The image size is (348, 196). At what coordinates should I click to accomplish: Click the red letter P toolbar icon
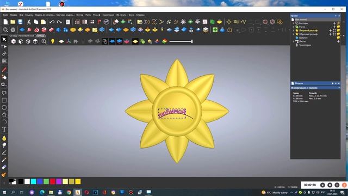tap(99, 22)
